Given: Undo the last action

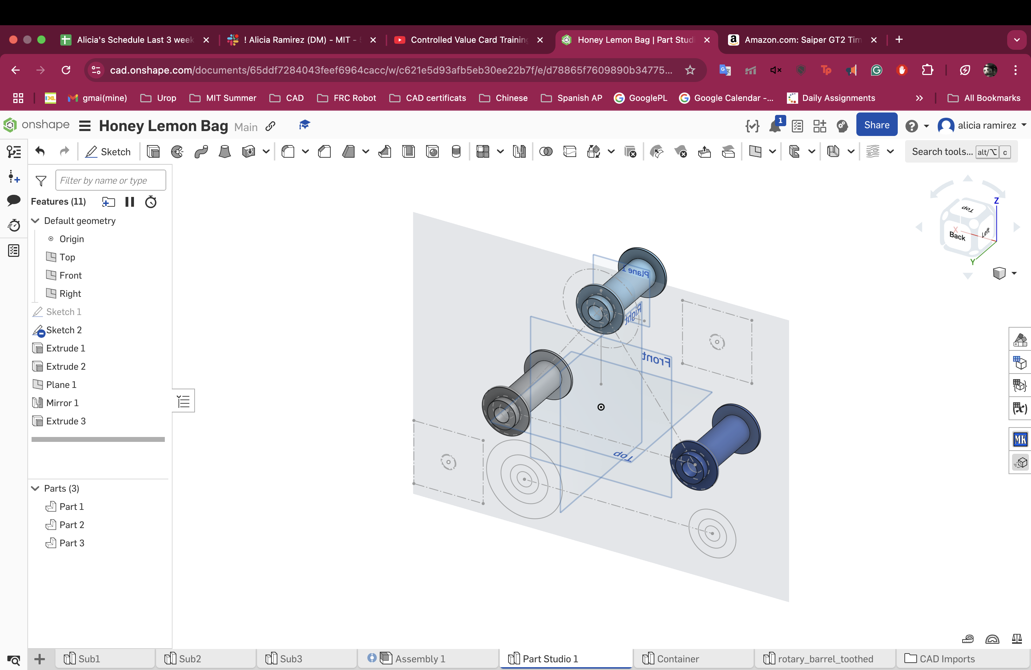Looking at the screenshot, I should point(40,151).
